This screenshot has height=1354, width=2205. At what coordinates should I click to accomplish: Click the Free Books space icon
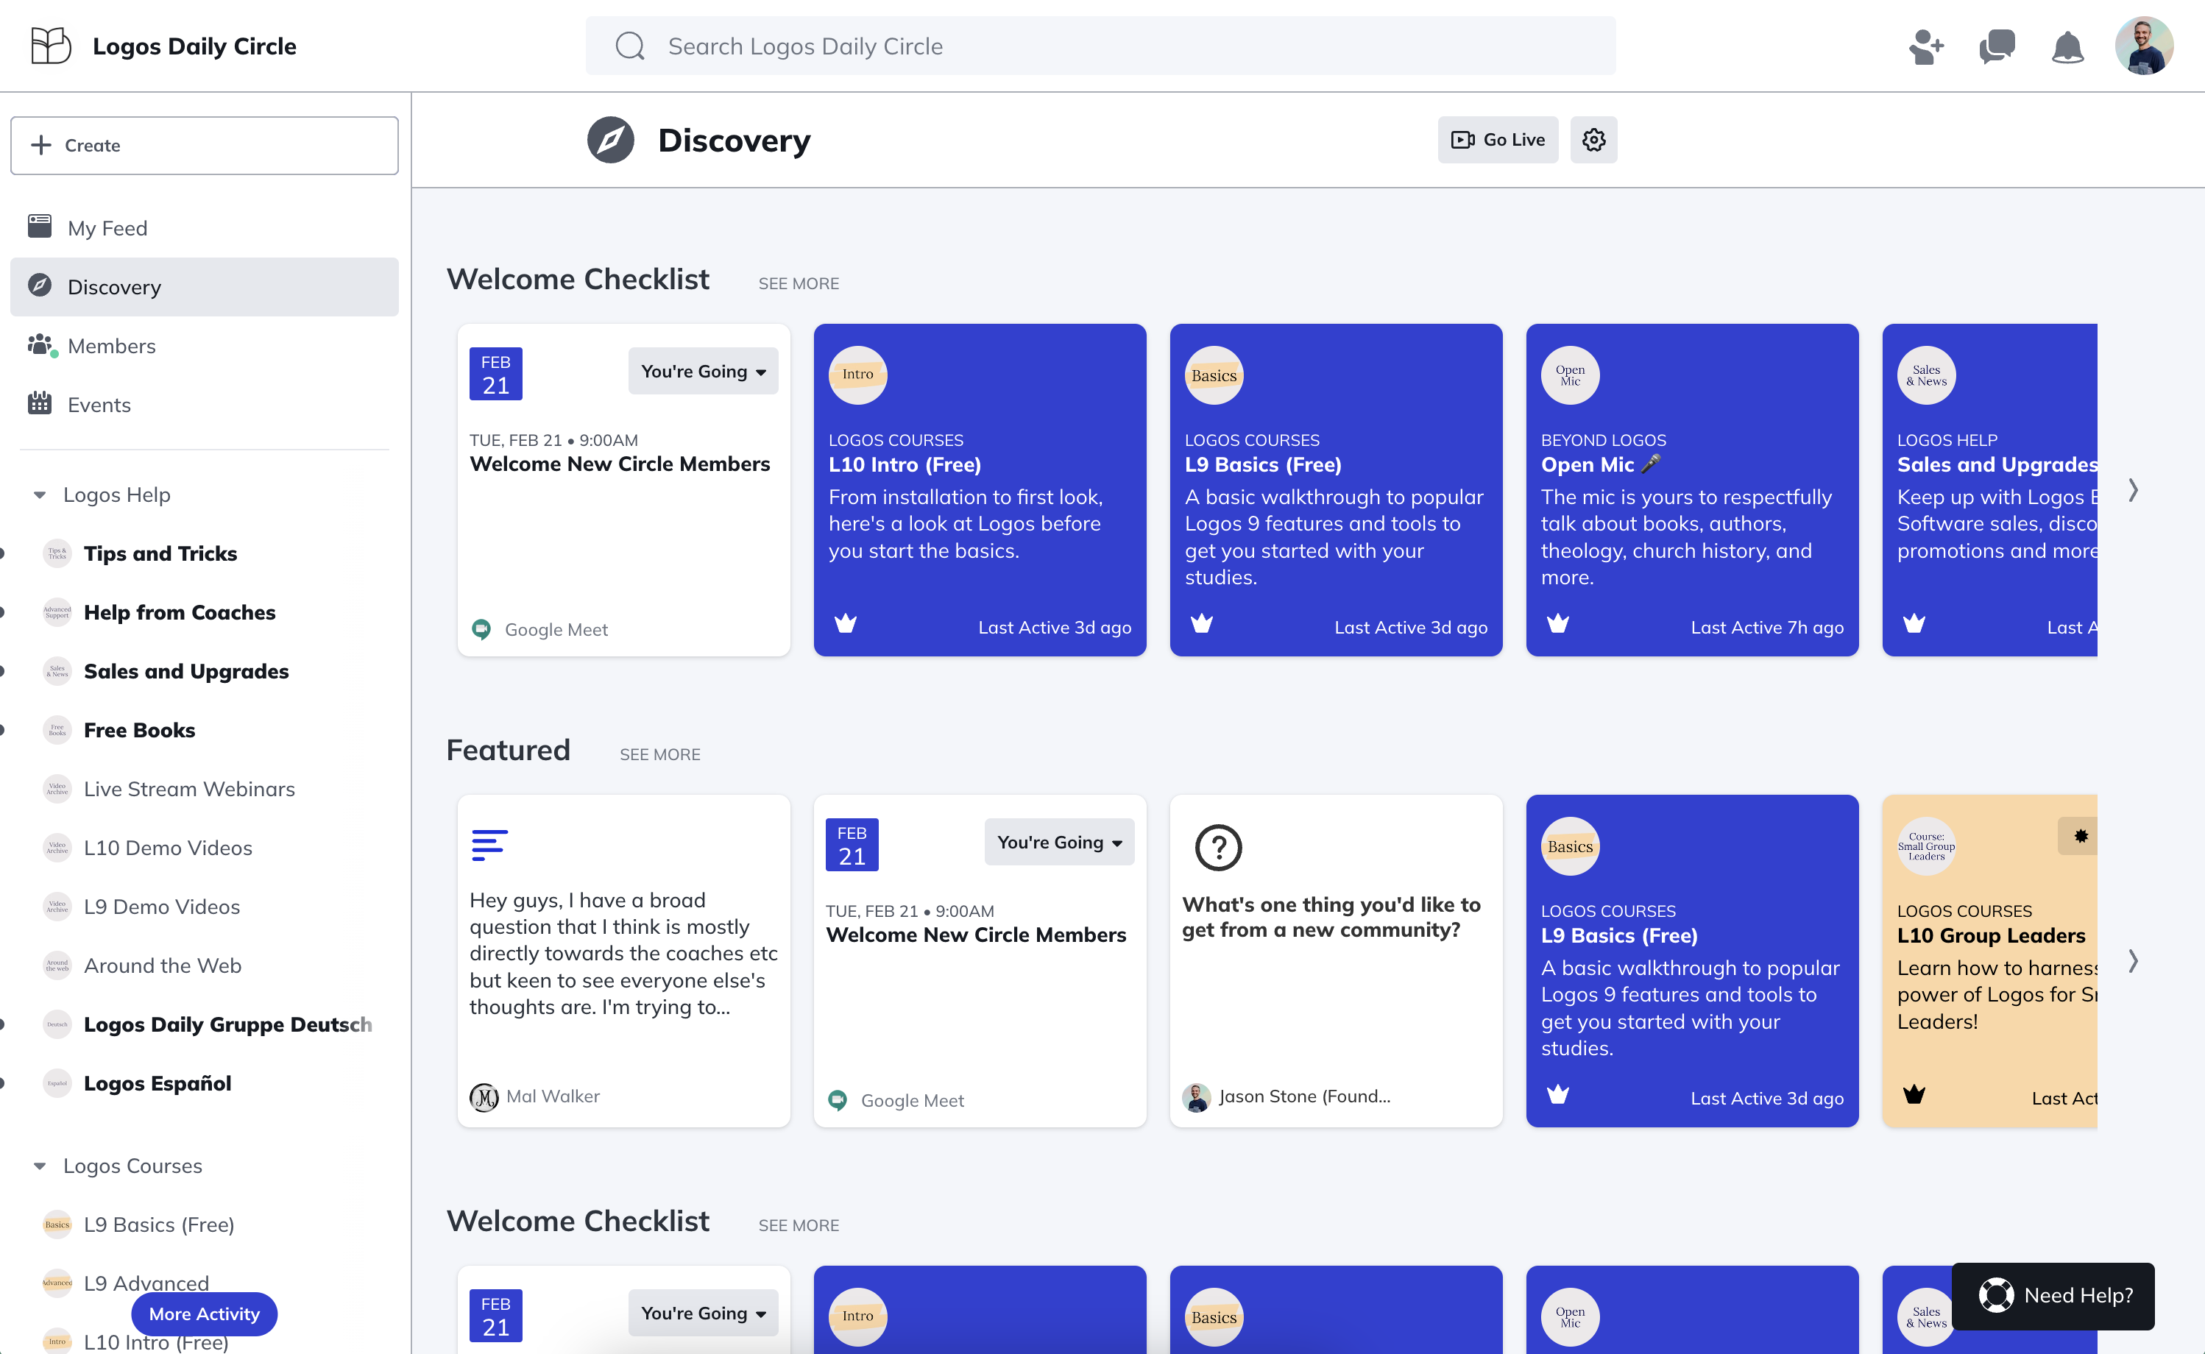(57, 730)
